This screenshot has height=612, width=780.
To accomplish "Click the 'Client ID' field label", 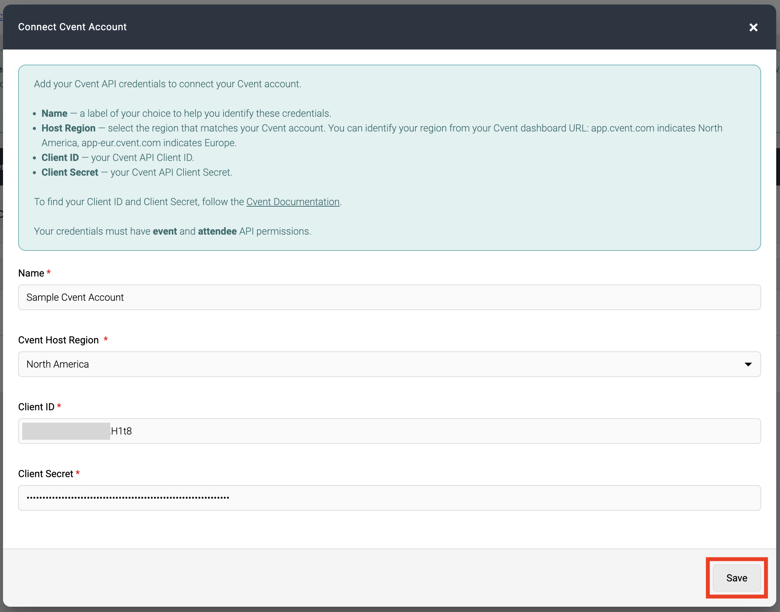I will tap(36, 407).
